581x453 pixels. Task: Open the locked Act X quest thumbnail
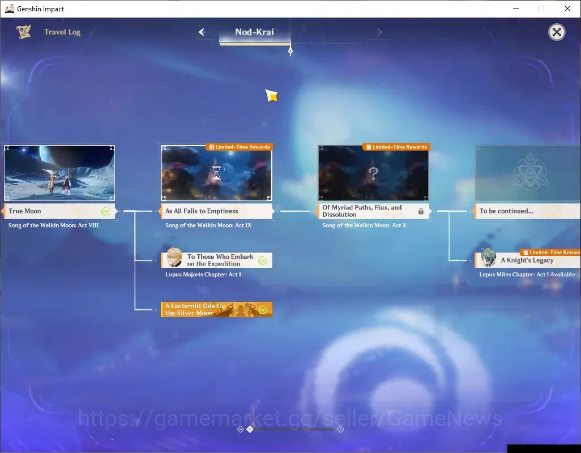tap(374, 173)
